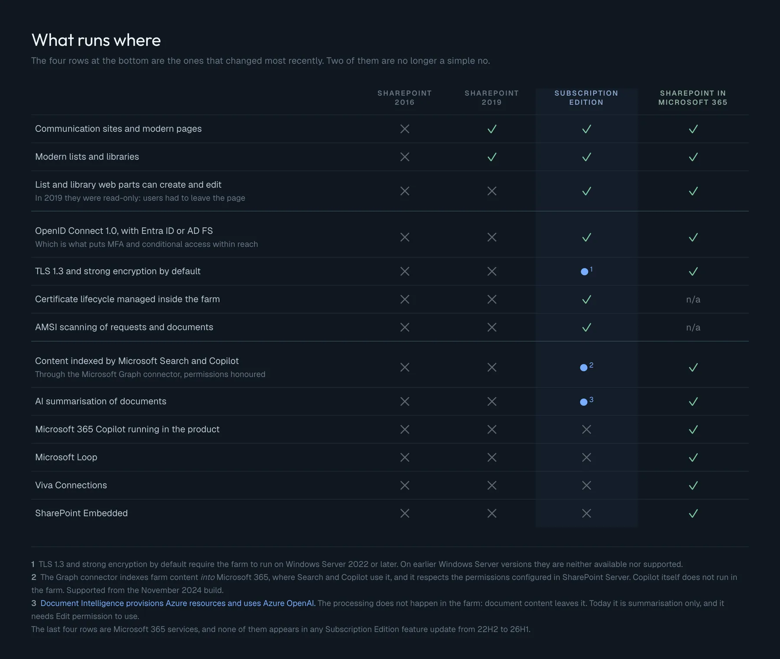This screenshot has height=659, width=780.
Task: Click the 'Microsoft Loop' row label
Action: pos(66,457)
